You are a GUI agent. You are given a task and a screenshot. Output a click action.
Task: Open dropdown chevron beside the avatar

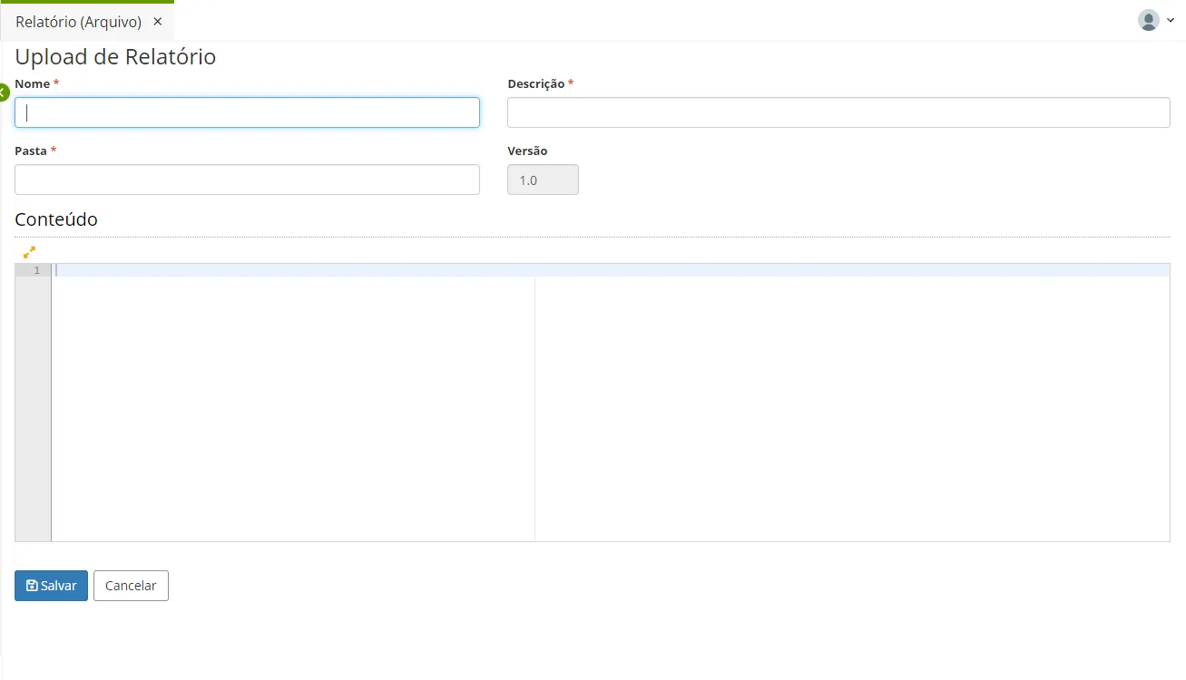[1170, 21]
